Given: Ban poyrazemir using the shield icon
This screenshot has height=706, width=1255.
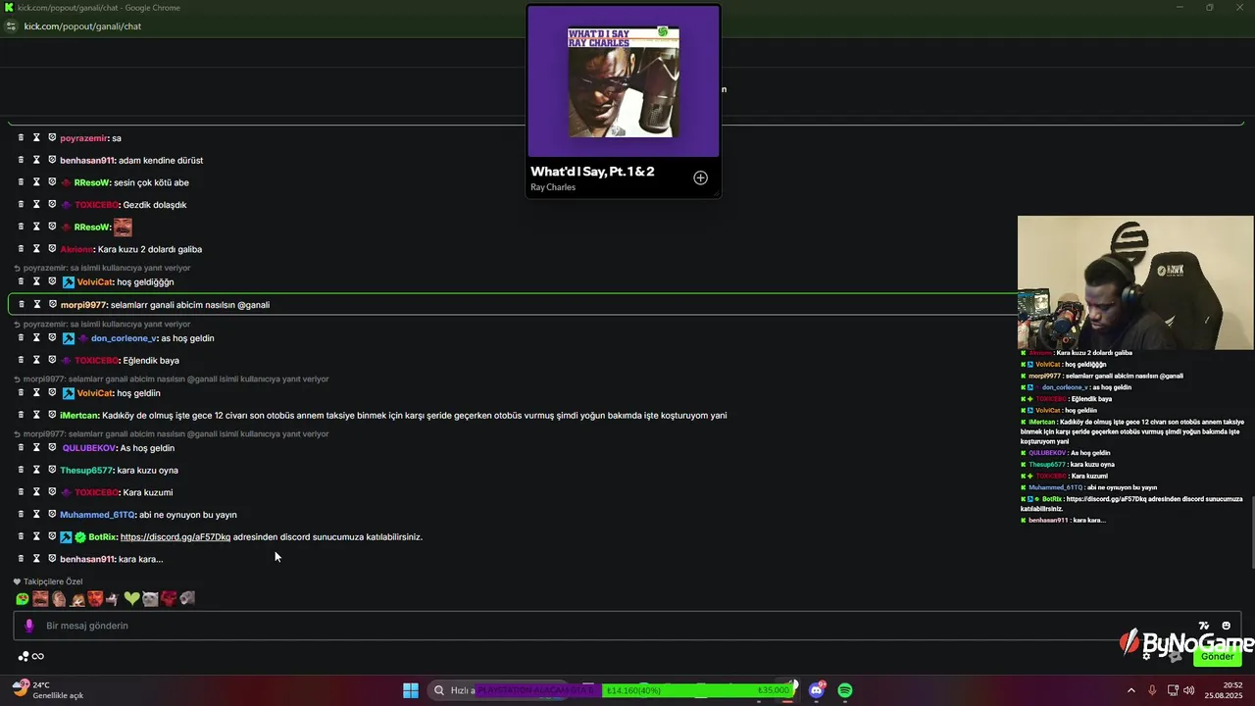Looking at the screenshot, I should pyautogui.click(x=52, y=138).
